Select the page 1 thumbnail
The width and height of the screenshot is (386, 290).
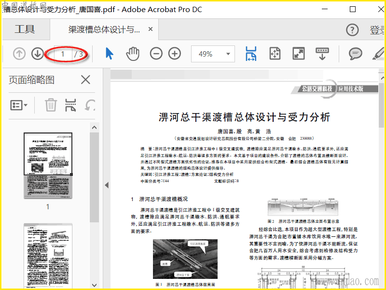[x=48, y=165]
